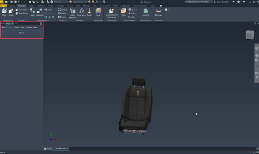Screen dimensions: 259x154
Task: Click the UCS tool
Action: tap(132, 17)
